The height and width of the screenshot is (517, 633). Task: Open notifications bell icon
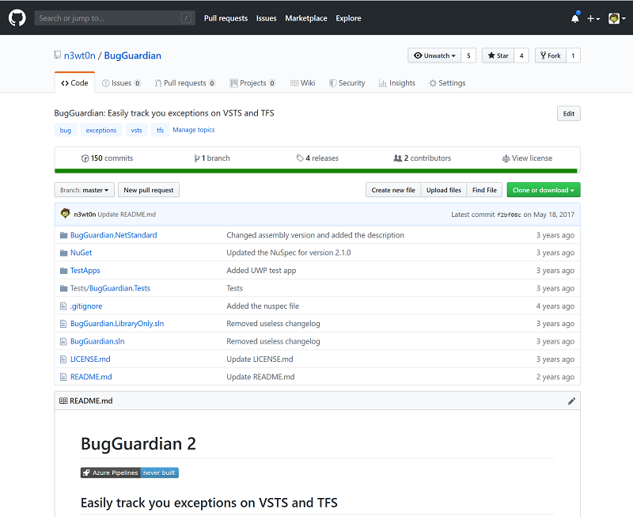[575, 18]
